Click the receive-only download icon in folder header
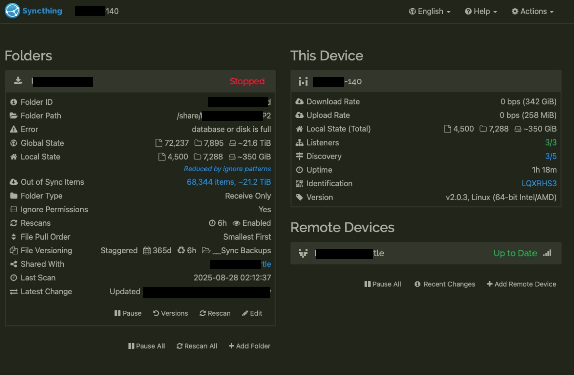This screenshot has width=574, height=375. 18,81
